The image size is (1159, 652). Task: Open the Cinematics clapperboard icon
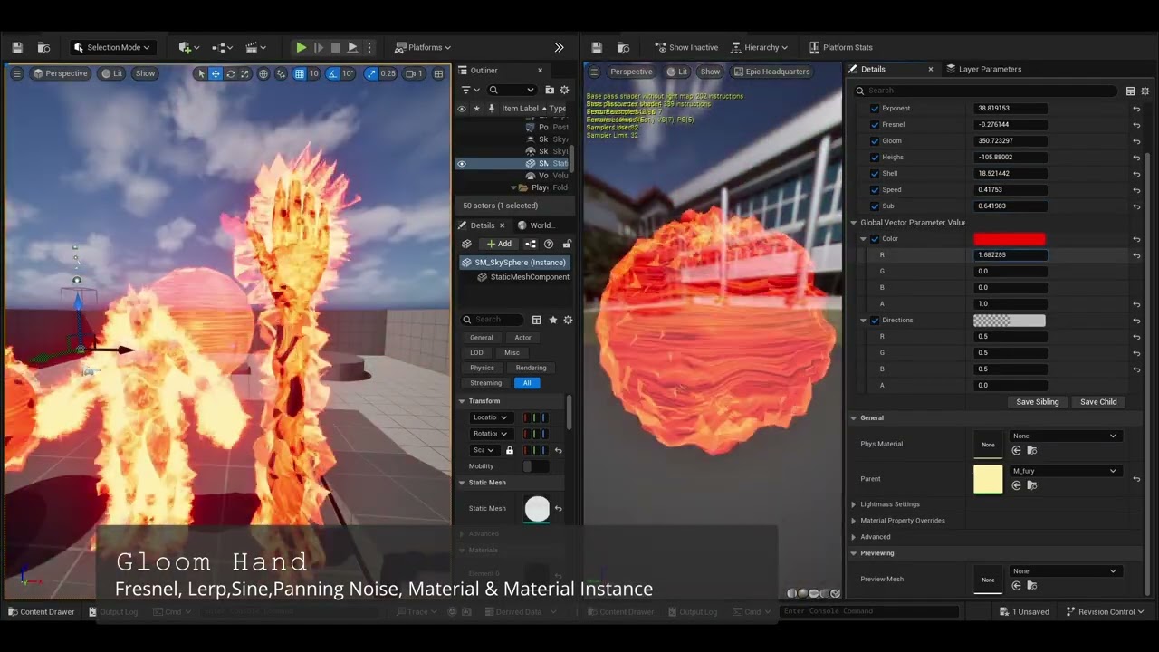pyautogui.click(x=256, y=47)
